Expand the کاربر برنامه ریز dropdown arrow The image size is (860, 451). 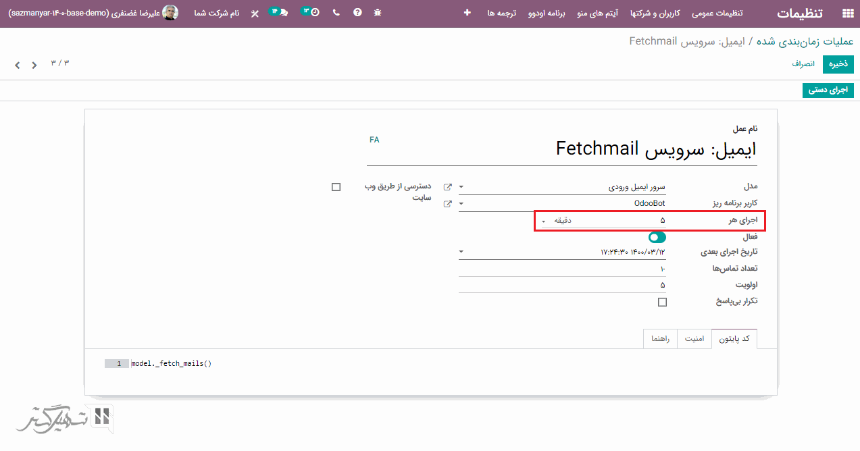pos(461,203)
